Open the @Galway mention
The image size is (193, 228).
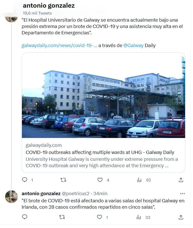133,46
